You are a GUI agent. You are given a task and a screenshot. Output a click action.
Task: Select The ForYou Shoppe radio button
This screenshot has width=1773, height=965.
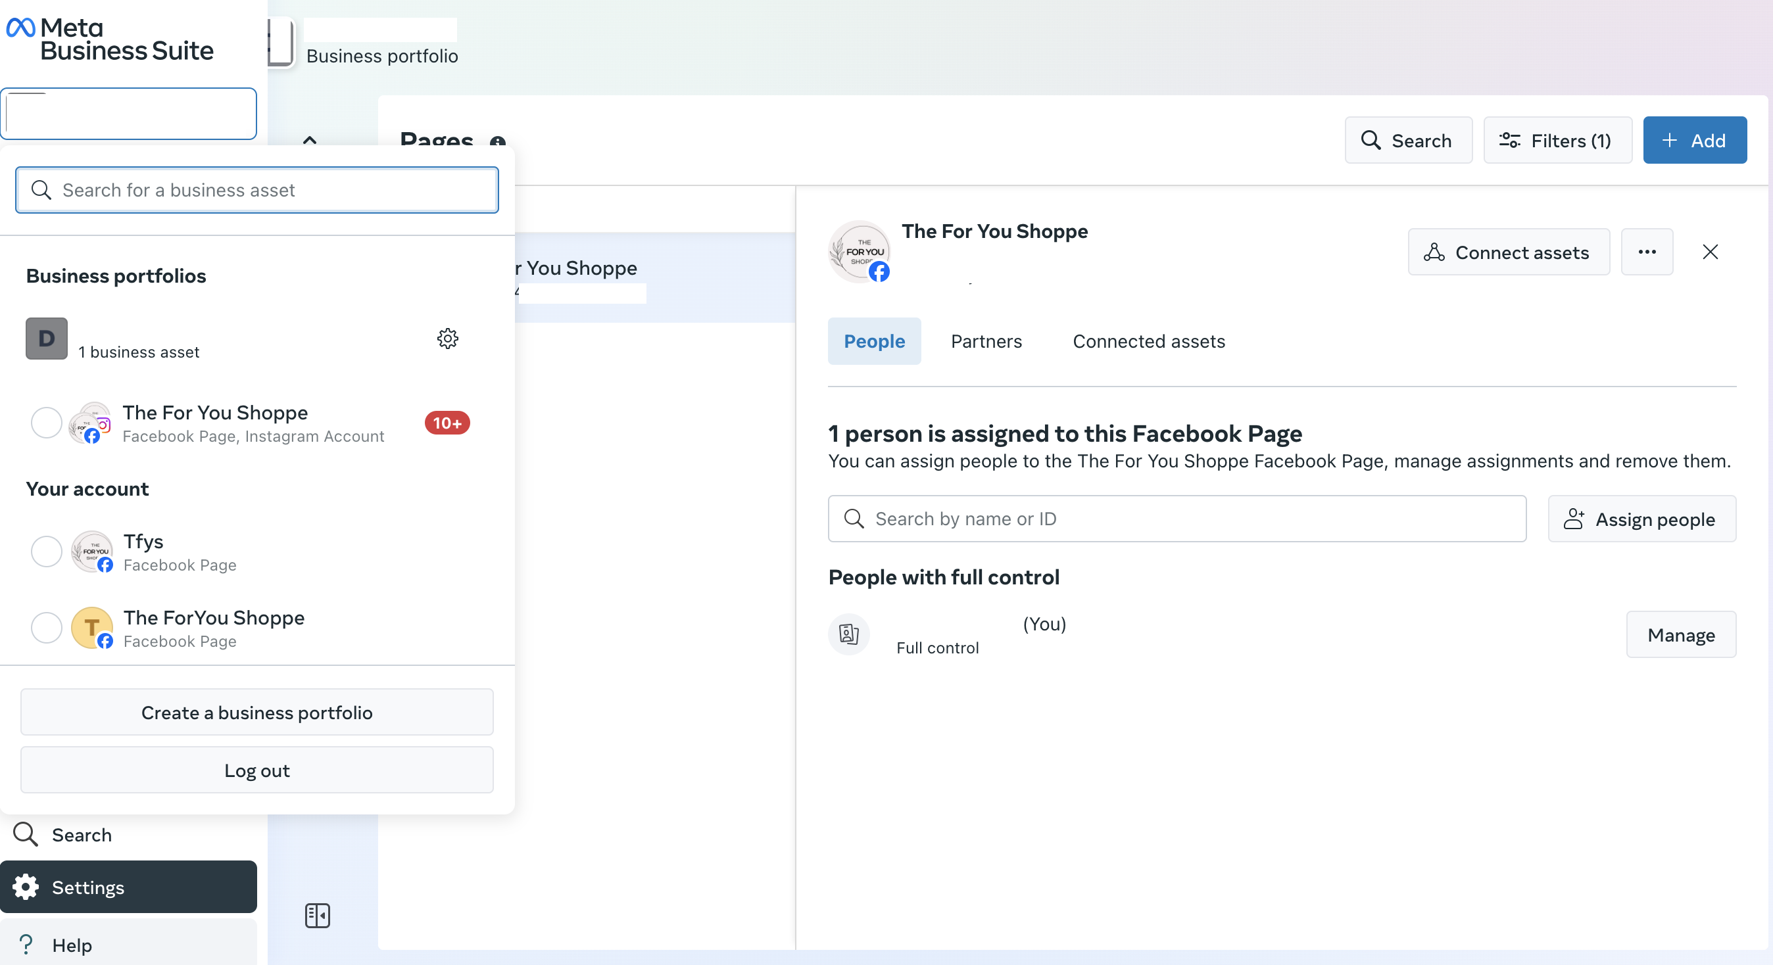(x=47, y=628)
